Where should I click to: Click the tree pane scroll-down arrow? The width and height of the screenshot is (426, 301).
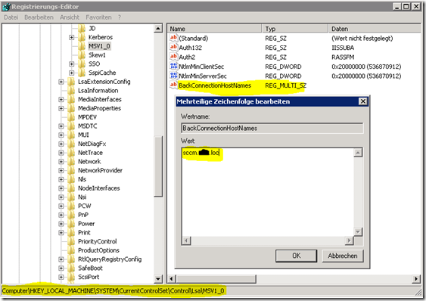pos(158,279)
